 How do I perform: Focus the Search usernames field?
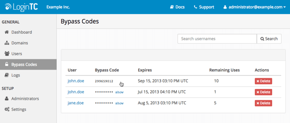(x=217, y=39)
